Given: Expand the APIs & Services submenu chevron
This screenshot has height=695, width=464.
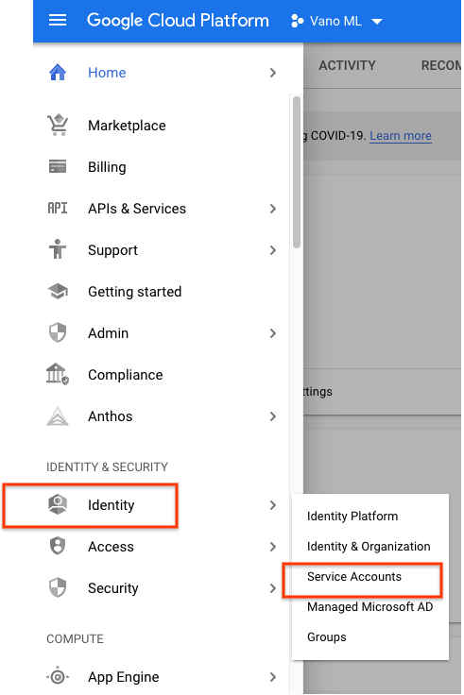Looking at the screenshot, I should tap(273, 209).
